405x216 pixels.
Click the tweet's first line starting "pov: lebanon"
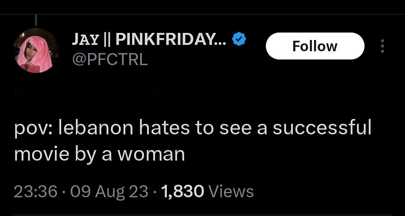click(x=192, y=128)
